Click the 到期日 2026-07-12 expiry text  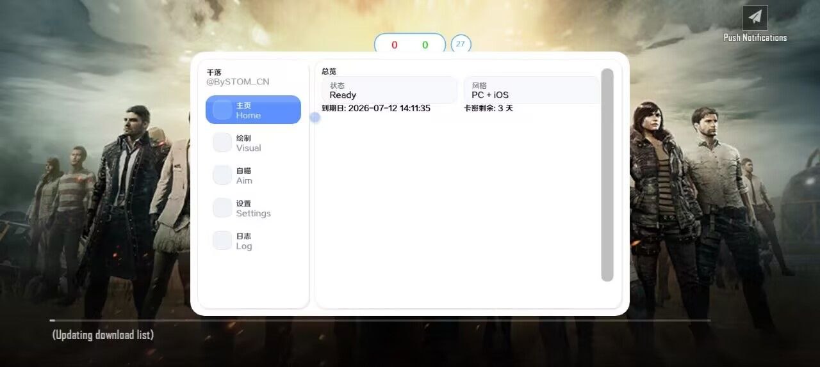point(376,109)
